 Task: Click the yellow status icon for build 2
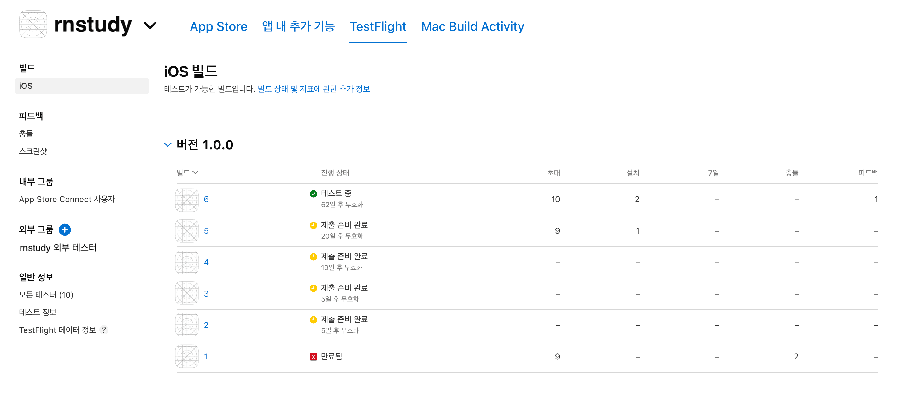[313, 319]
